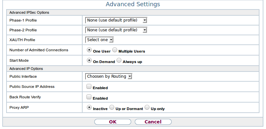This screenshot has width=266, height=129.
Task: Click the Phase-1 Profile dropdown arrow
Action: pyautogui.click(x=145, y=20)
